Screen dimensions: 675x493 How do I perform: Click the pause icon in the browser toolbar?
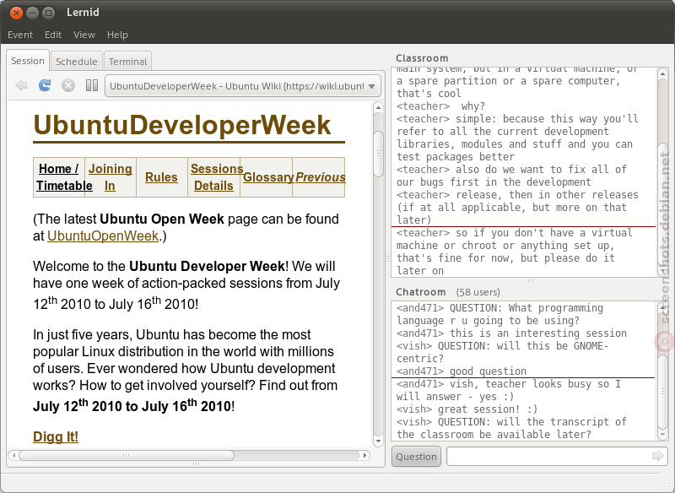pyautogui.click(x=92, y=85)
